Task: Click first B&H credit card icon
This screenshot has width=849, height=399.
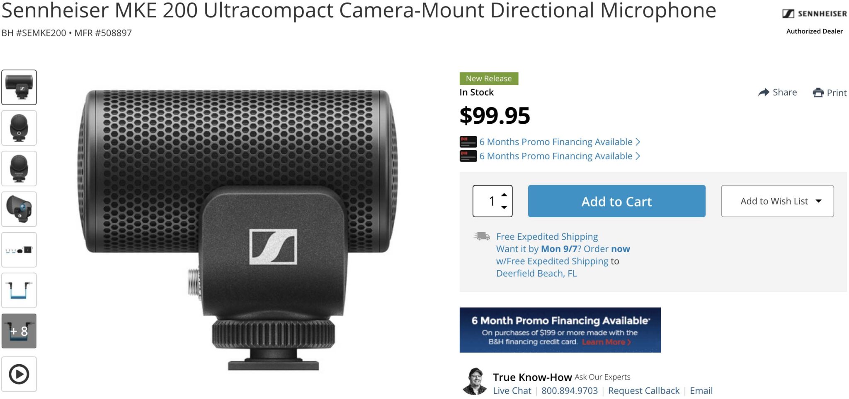Action: pyautogui.click(x=468, y=142)
